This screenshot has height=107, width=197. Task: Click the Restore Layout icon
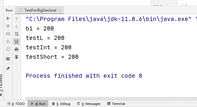click(8, 59)
